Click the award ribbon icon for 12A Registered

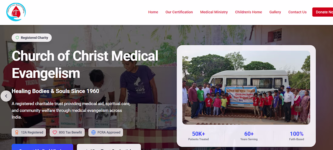17,132
